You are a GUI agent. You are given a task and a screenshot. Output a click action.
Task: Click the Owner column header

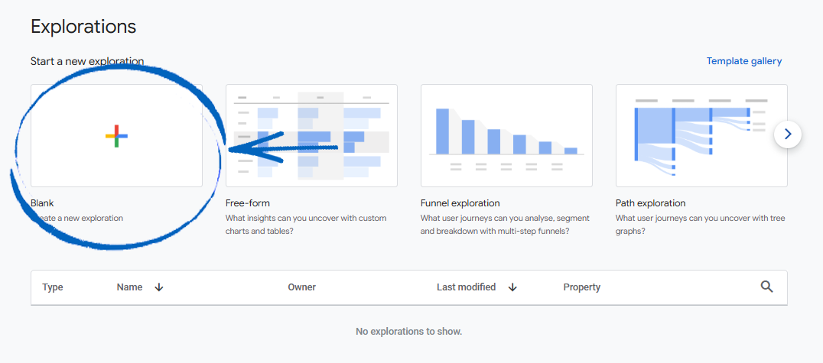point(302,287)
